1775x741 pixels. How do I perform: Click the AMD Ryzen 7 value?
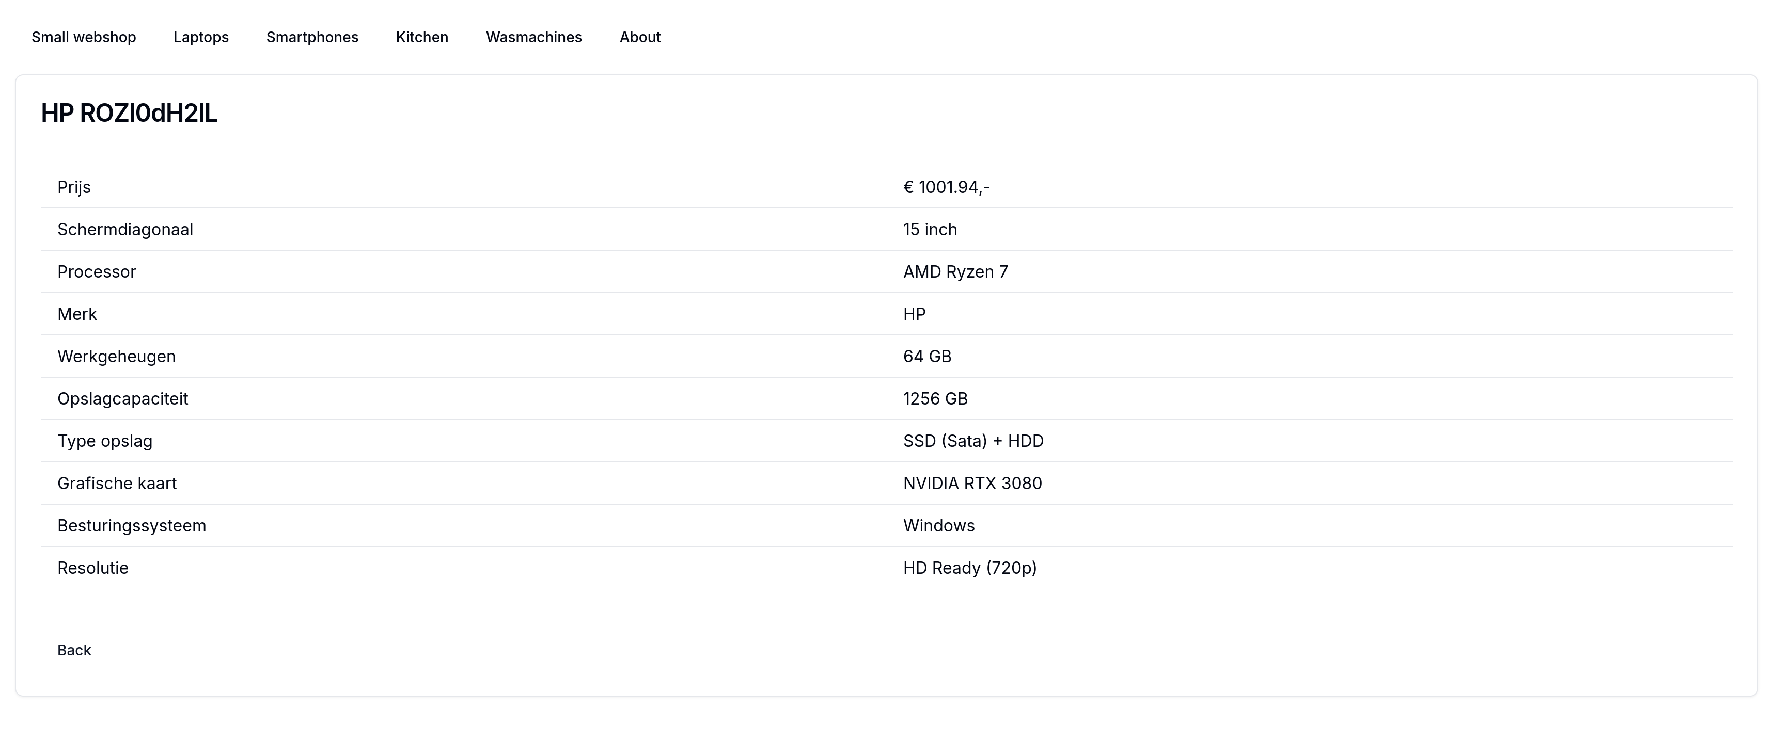tap(955, 272)
